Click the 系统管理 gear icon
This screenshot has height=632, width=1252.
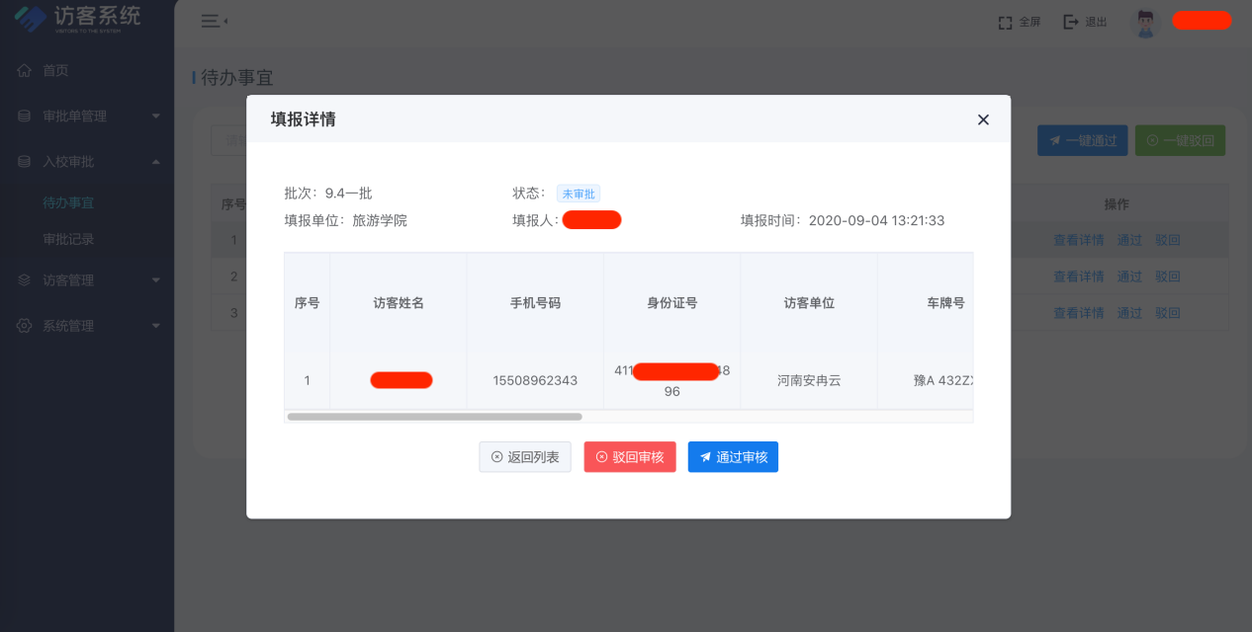(25, 326)
